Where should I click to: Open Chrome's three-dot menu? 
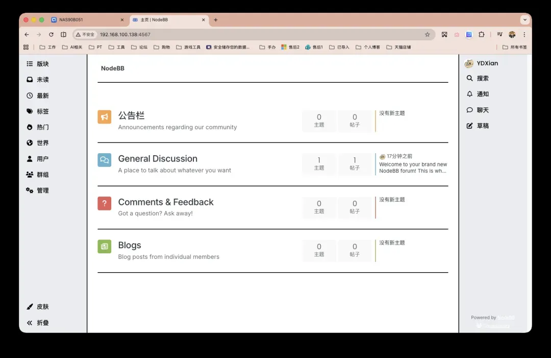click(x=524, y=35)
